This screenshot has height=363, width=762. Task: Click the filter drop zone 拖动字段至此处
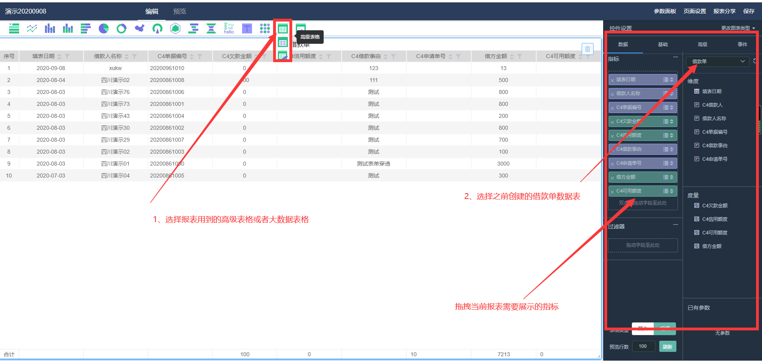pyautogui.click(x=643, y=245)
